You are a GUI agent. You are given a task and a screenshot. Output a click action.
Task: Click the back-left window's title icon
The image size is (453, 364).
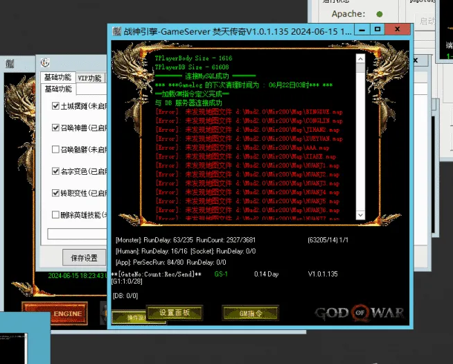[10, 64]
